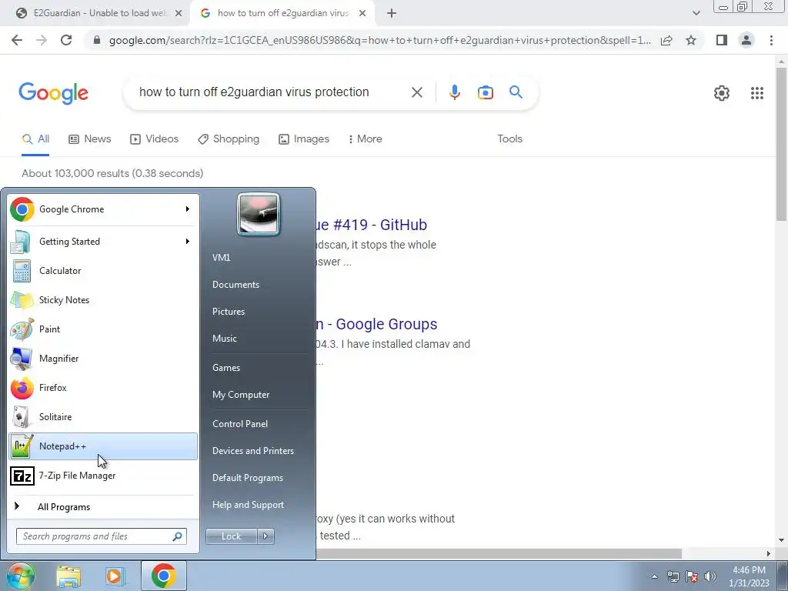Click the Search programs and files box
This screenshot has width=788, height=591.
[x=102, y=536]
